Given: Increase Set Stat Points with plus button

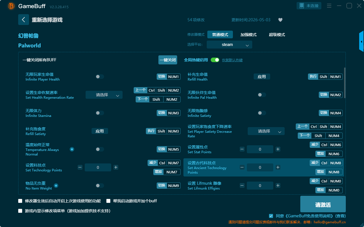Looking at the screenshot, I should point(278,149).
